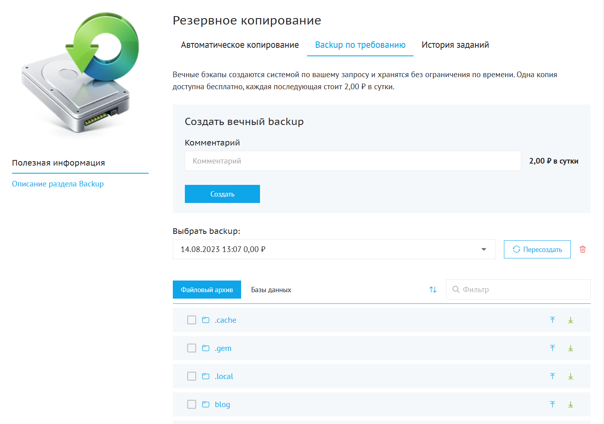
Task: Focus the Комментарий input field
Action: point(352,161)
